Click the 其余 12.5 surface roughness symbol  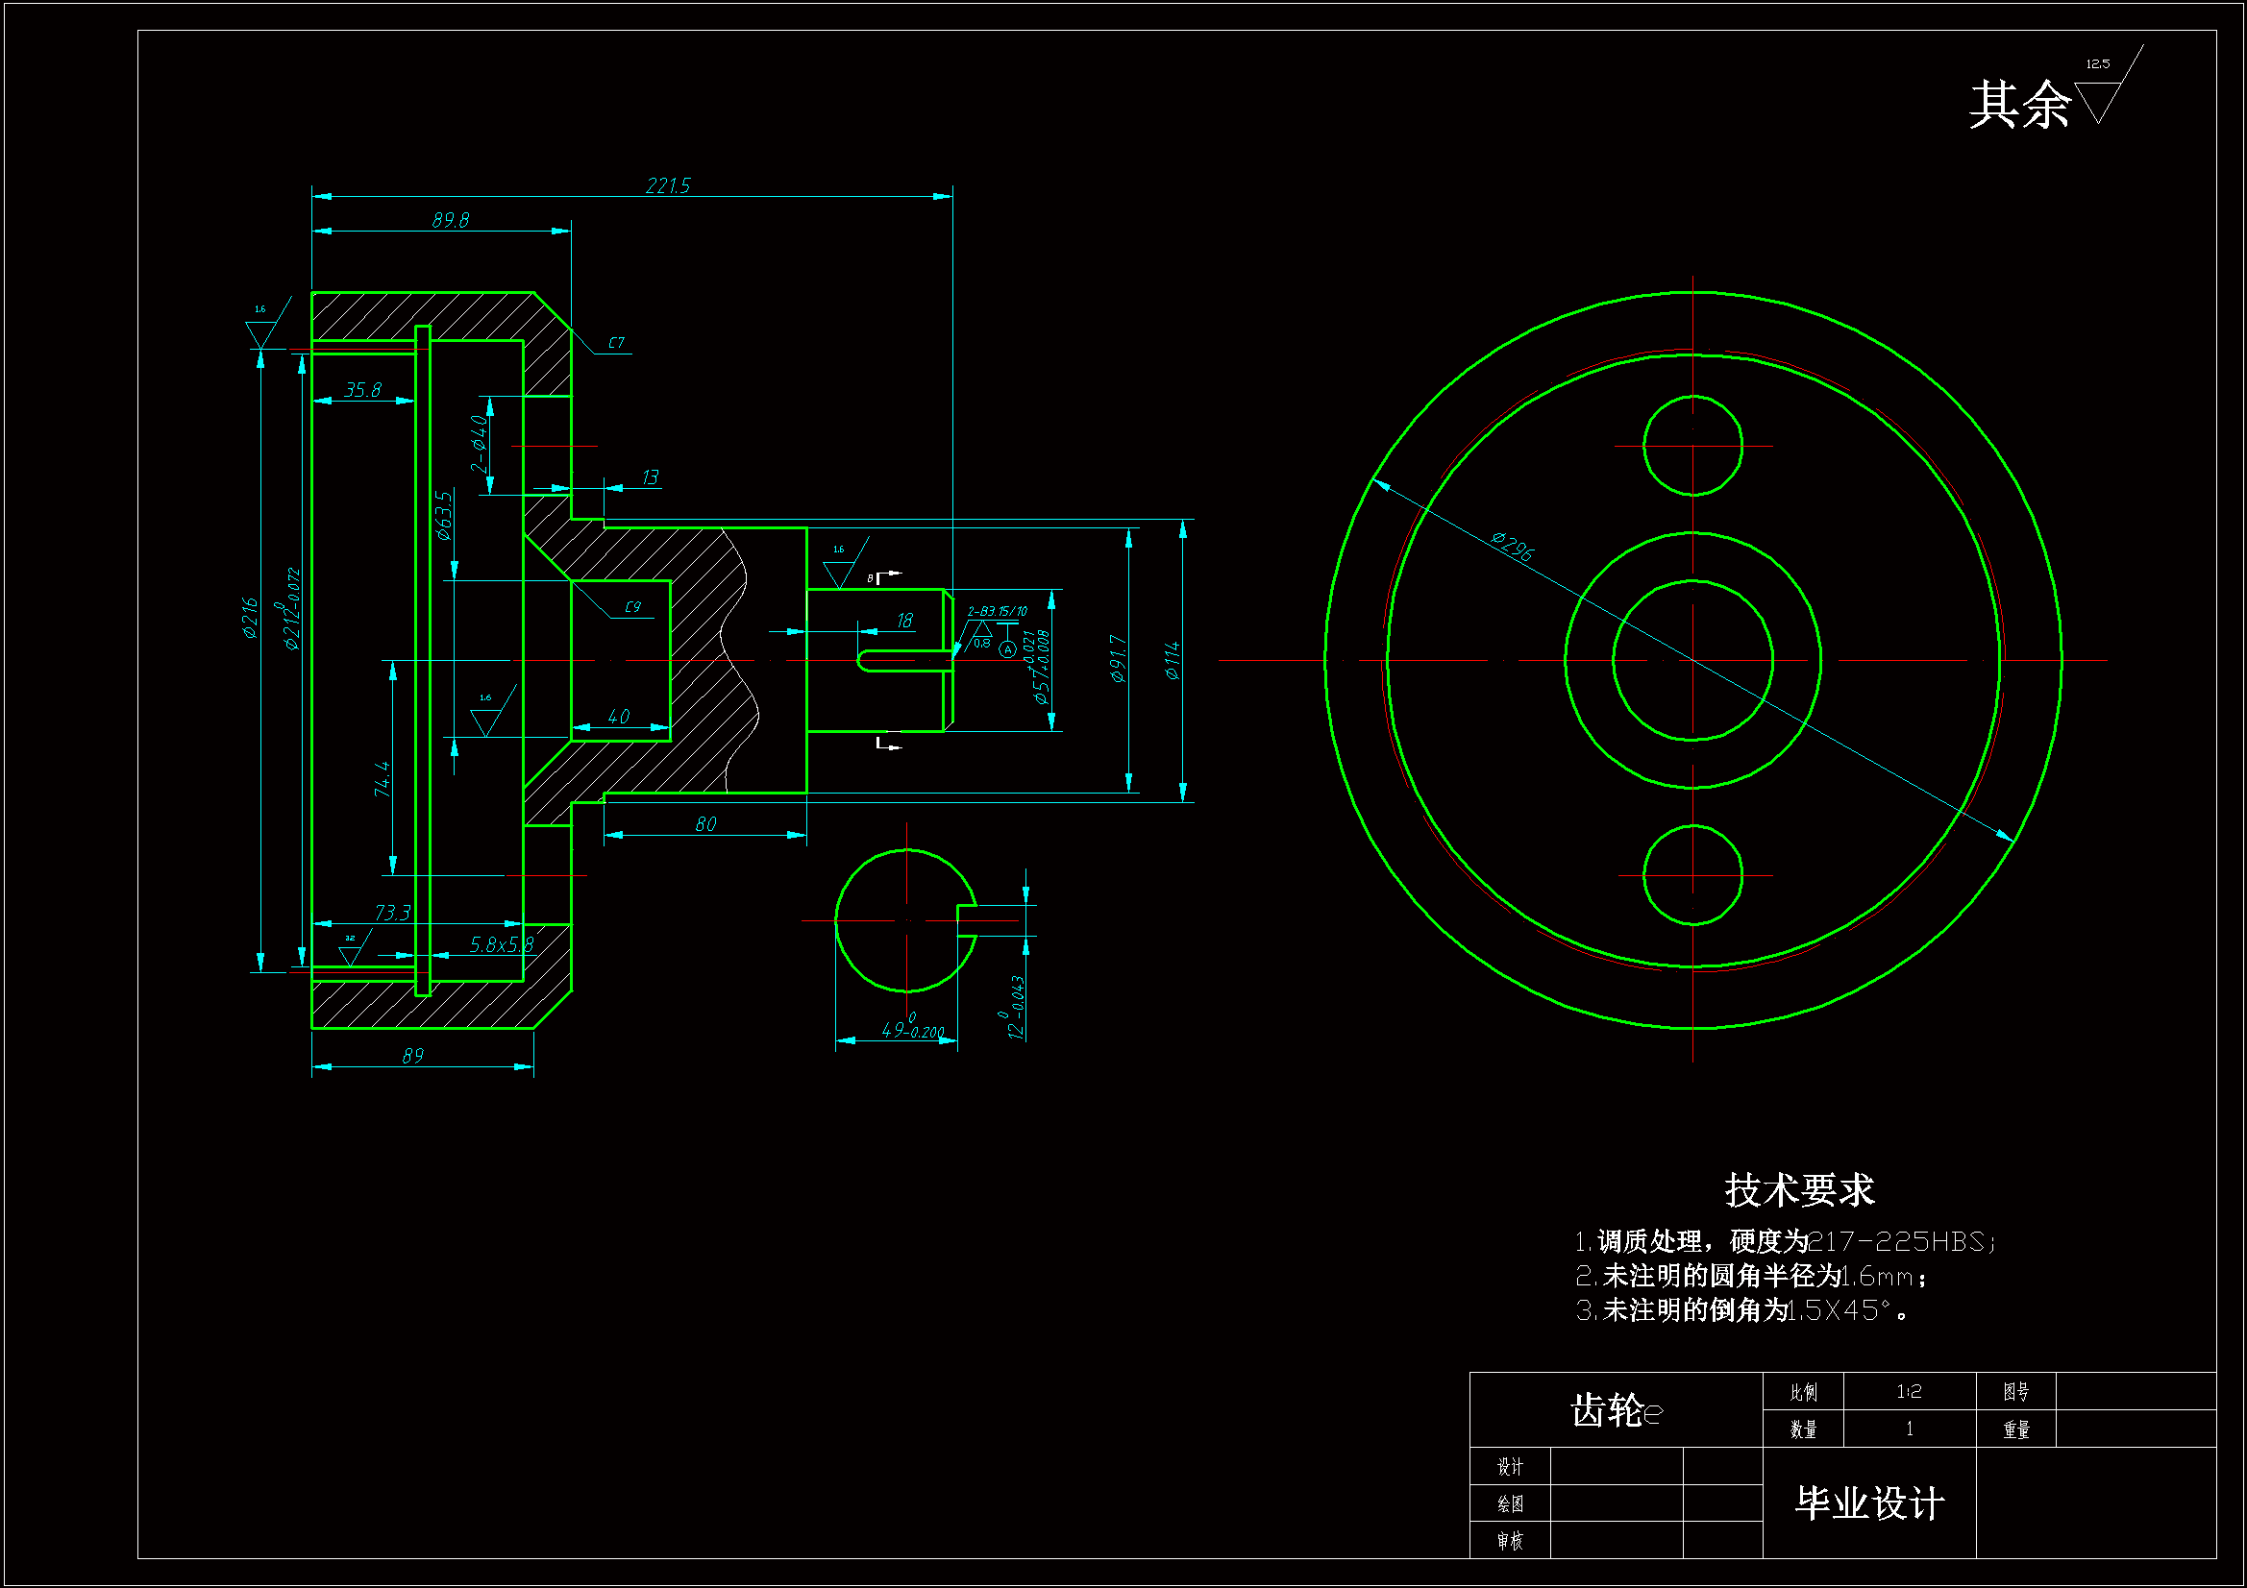tap(2099, 98)
